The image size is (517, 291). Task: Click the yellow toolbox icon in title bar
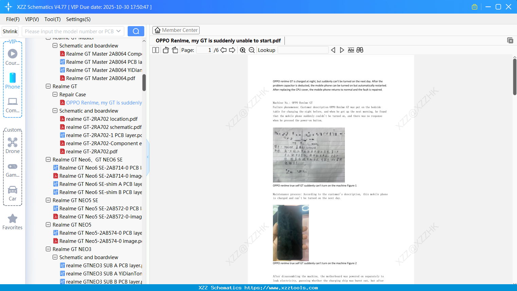(475, 7)
